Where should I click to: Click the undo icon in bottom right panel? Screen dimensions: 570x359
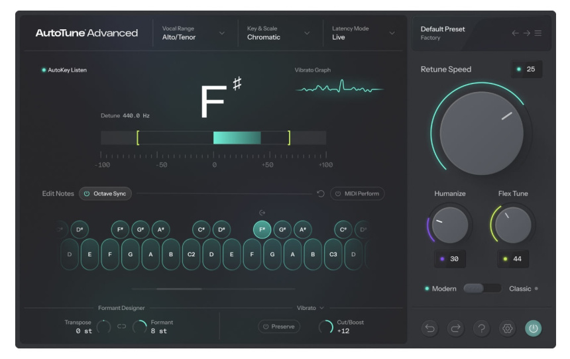pos(430,329)
